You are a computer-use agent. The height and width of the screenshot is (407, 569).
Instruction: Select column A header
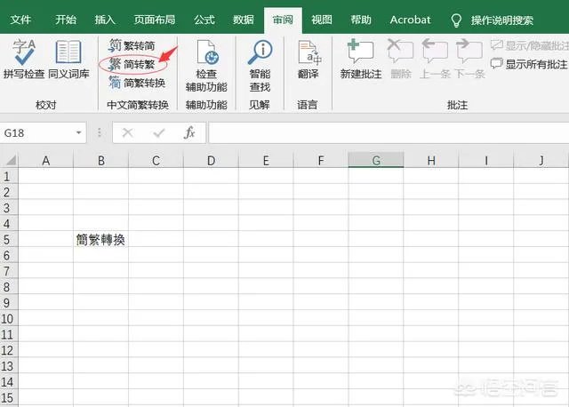point(45,160)
